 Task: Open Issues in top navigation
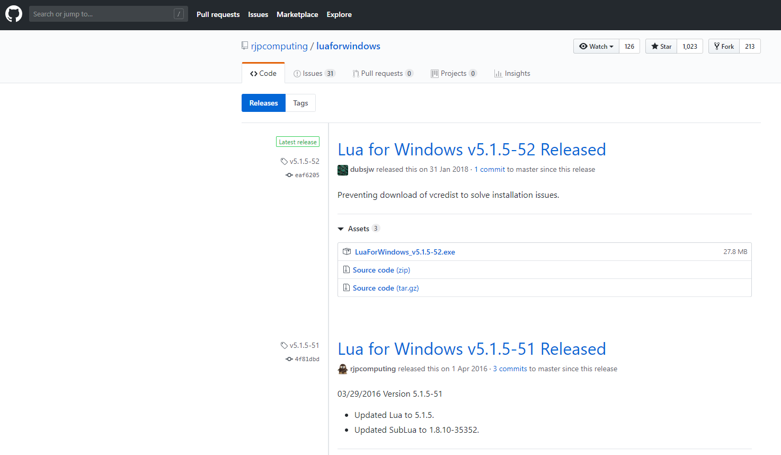(258, 14)
